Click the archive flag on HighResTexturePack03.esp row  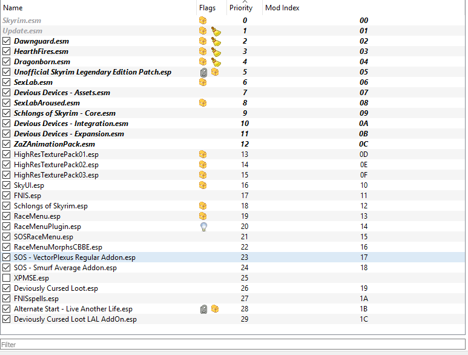pos(203,175)
